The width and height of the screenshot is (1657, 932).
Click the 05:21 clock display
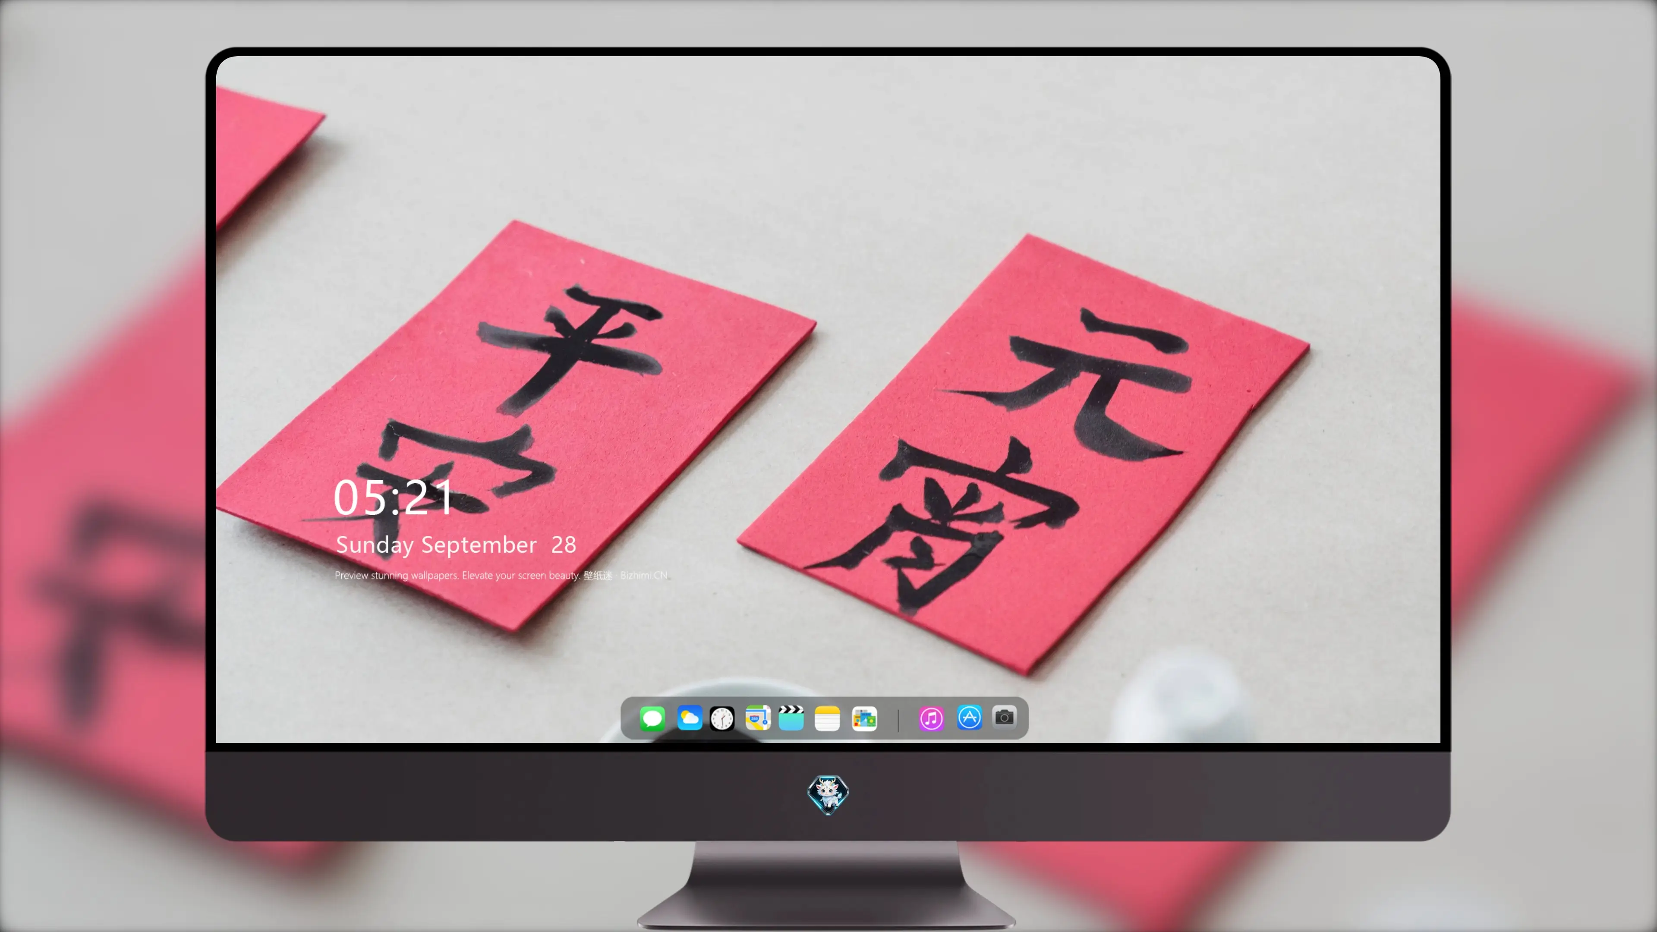point(392,497)
